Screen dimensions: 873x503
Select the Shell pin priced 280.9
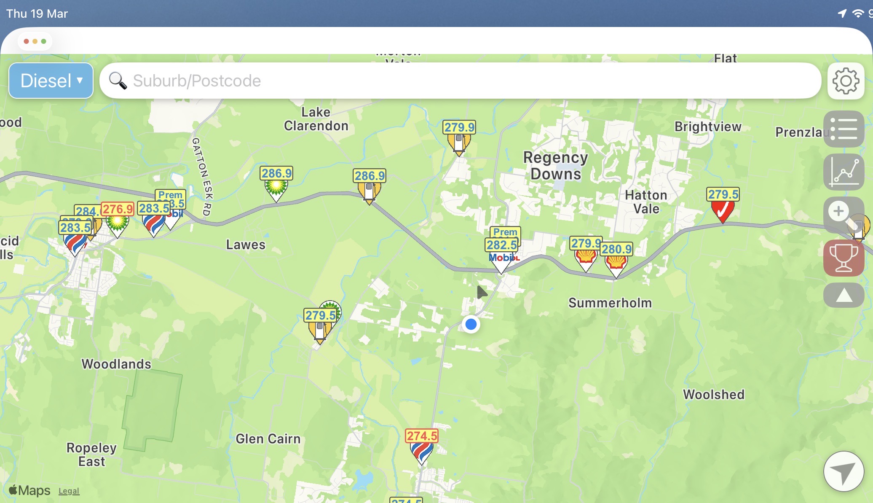[616, 261]
